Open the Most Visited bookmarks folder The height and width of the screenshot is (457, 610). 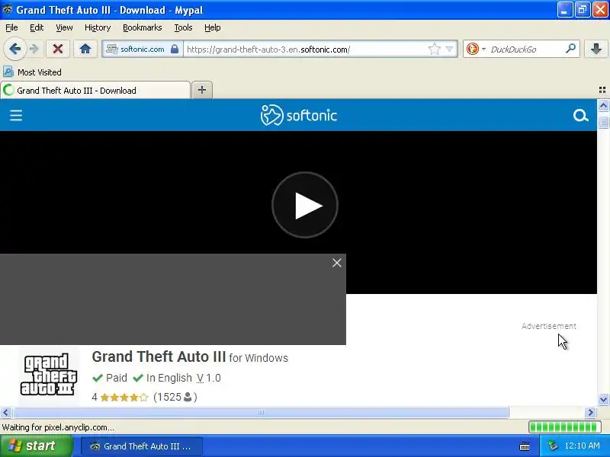[32, 72]
